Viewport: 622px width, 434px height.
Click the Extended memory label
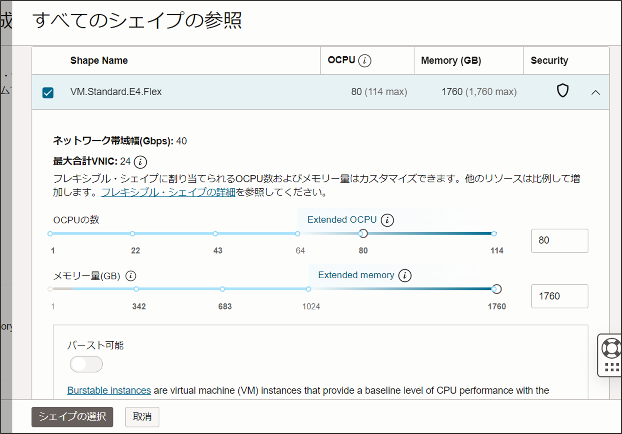356,275
